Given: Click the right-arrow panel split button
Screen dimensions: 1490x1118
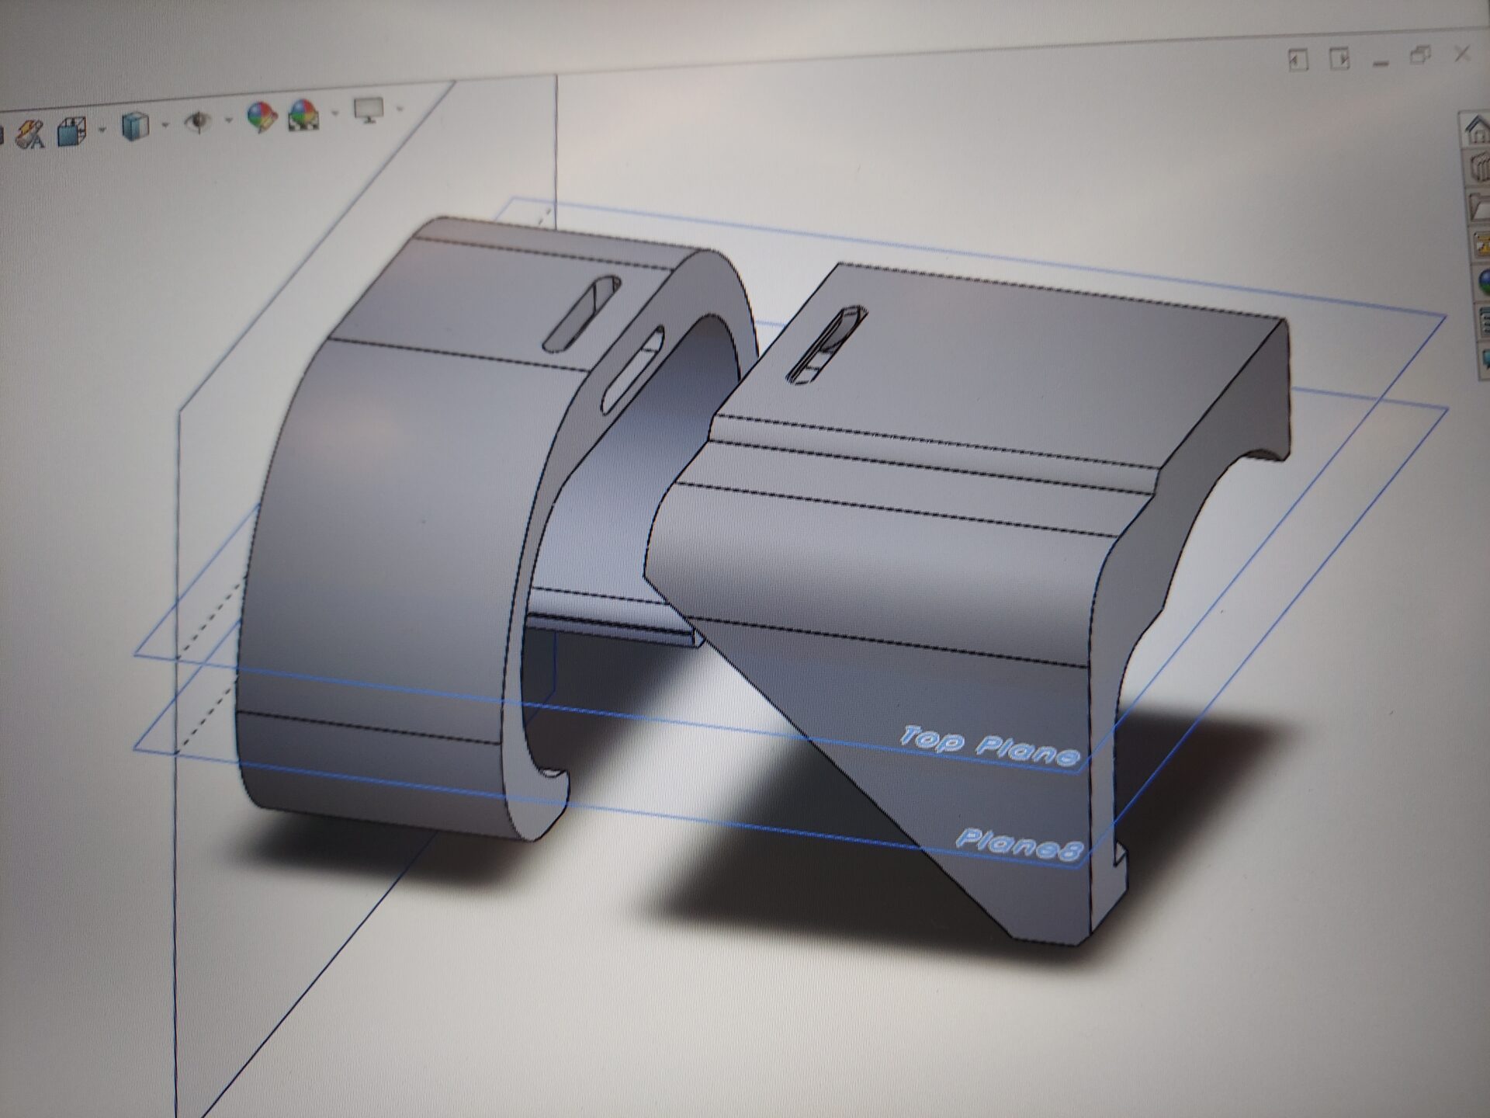Looking at the screenshot, I should (x=1339, y=58).
